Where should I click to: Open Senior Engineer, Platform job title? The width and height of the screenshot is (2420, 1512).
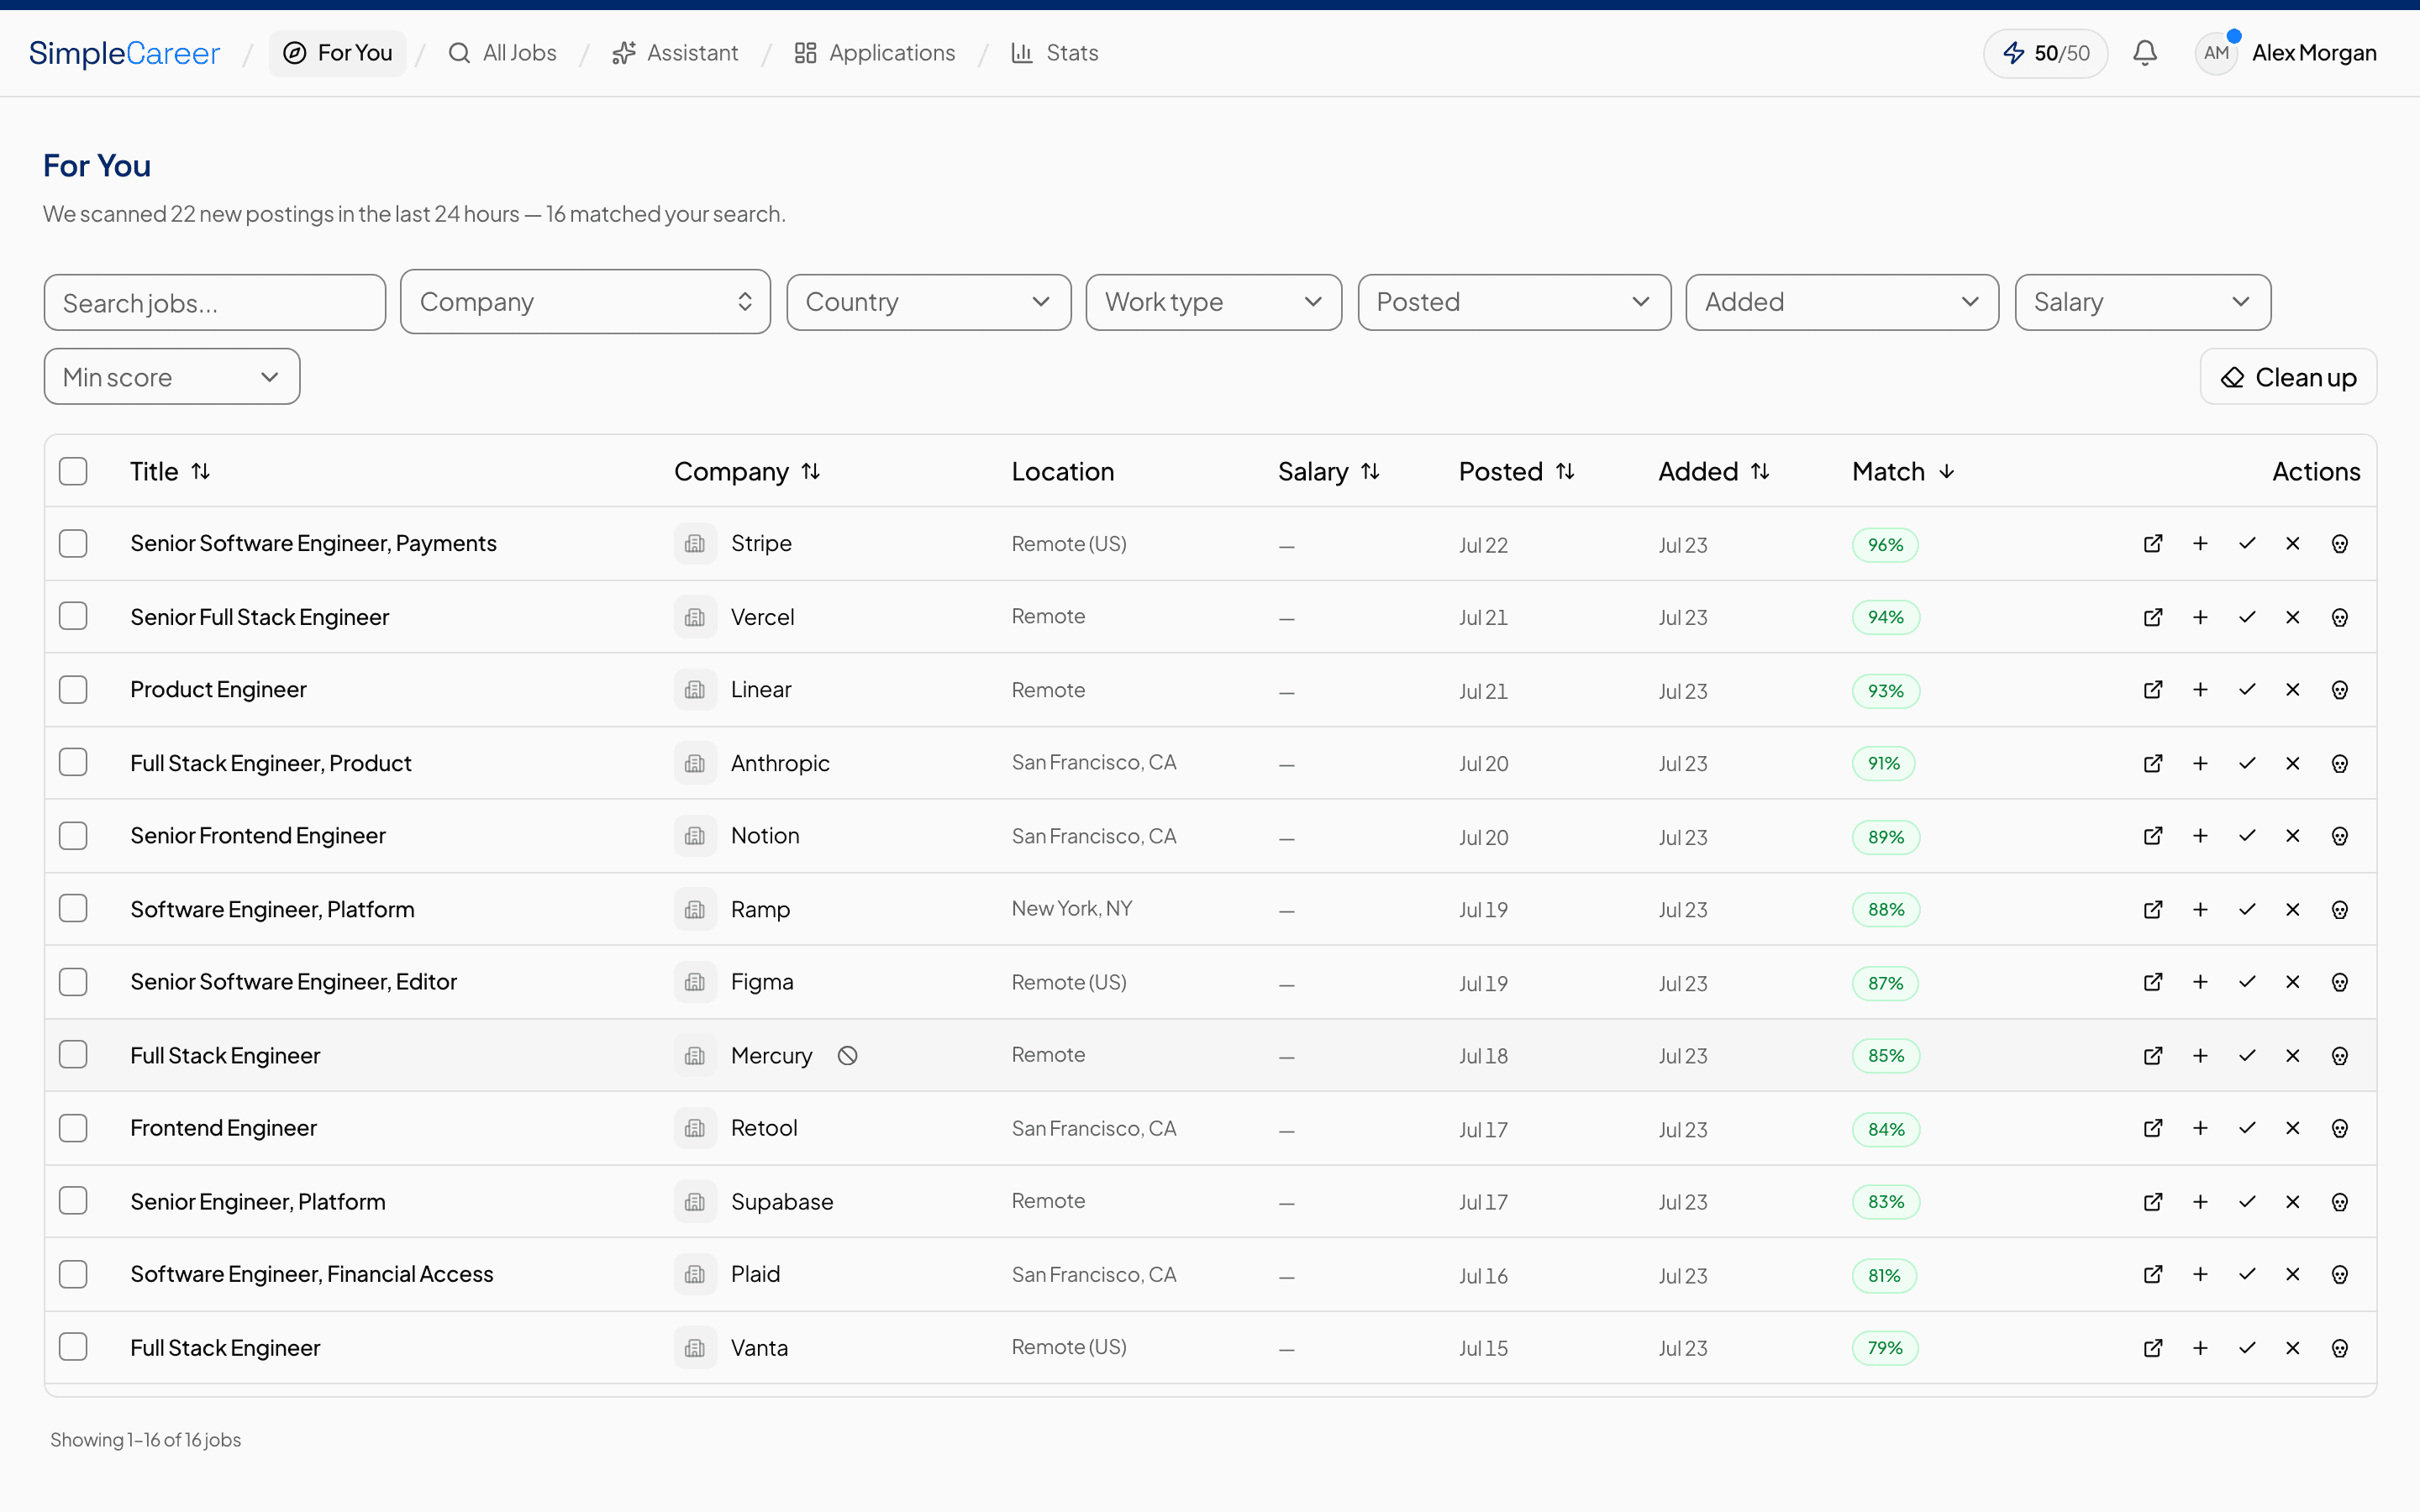(x=258, y=1201)
